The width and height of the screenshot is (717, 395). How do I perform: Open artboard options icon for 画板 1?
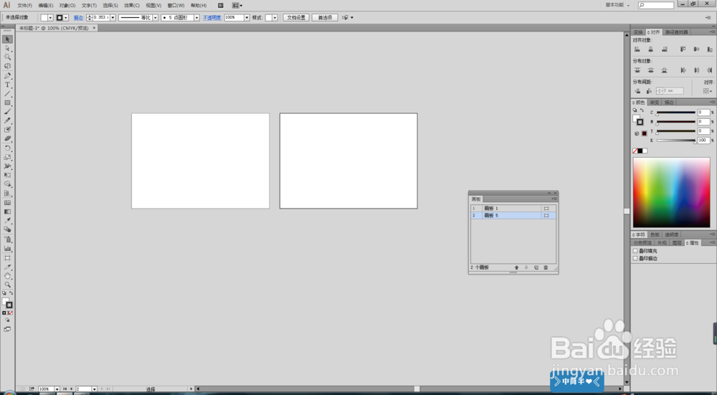(546, 209)
